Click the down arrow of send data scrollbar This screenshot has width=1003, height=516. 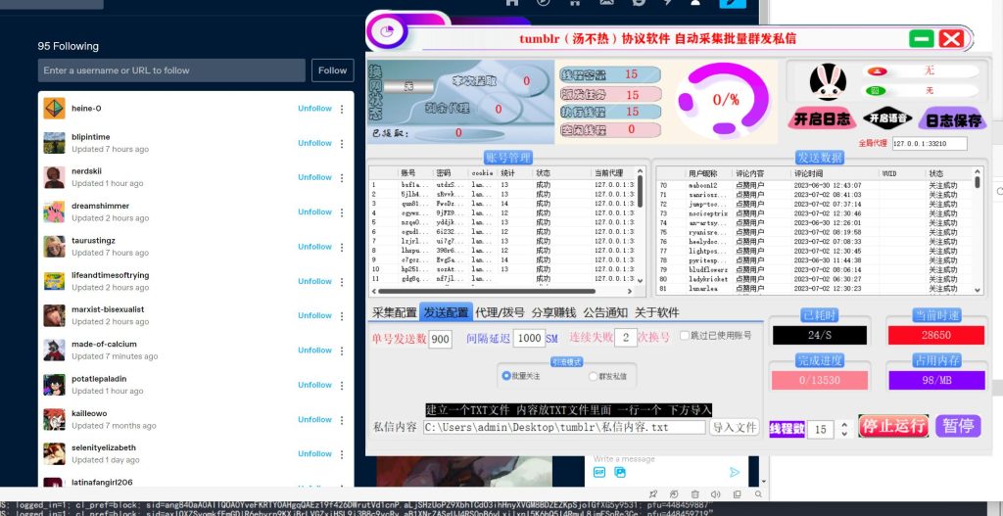tap(978, 290)
